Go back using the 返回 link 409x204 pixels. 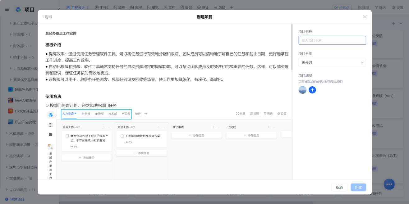[x=47, y=17]
